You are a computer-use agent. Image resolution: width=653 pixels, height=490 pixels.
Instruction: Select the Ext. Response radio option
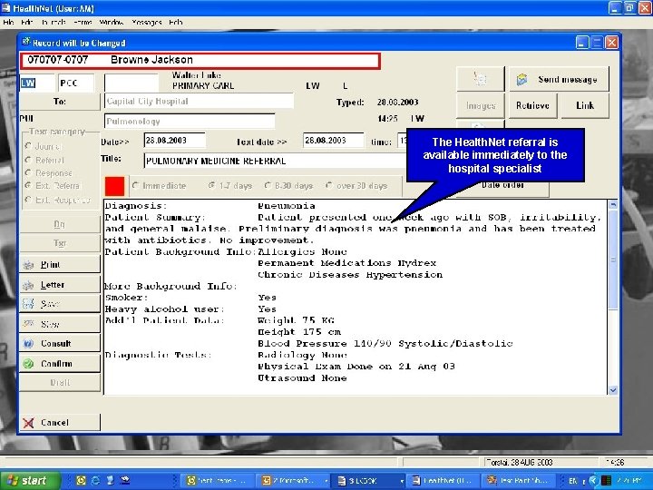[28, 200]
